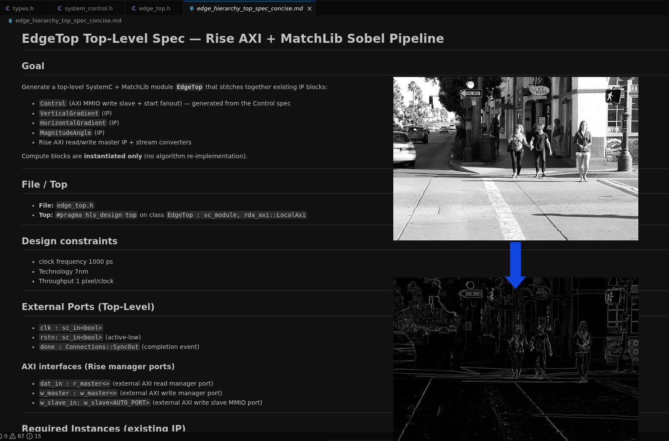Click the breadcrumb file name edge_hierarchy_top_spec_concise.md
Image resolution: width=669 pixels, height=441 pixels.
click(x=68, y=21)
